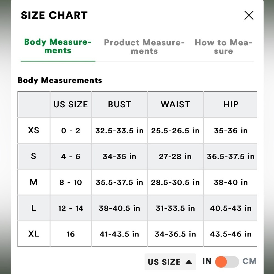Select the Body Measurements tab
Image resolution: width=274 pixels, height=274 pixels.
[x=58, y=46]
